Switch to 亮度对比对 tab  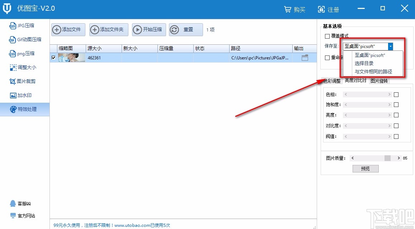click(355, 81)
